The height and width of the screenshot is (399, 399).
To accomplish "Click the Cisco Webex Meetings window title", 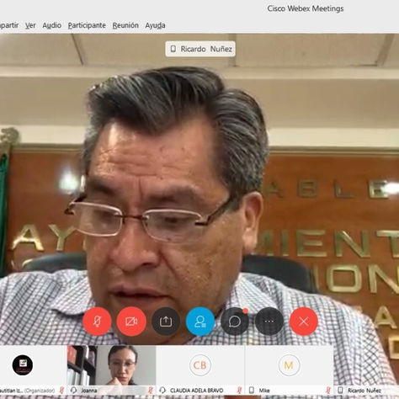I will [x=306, y=8].
